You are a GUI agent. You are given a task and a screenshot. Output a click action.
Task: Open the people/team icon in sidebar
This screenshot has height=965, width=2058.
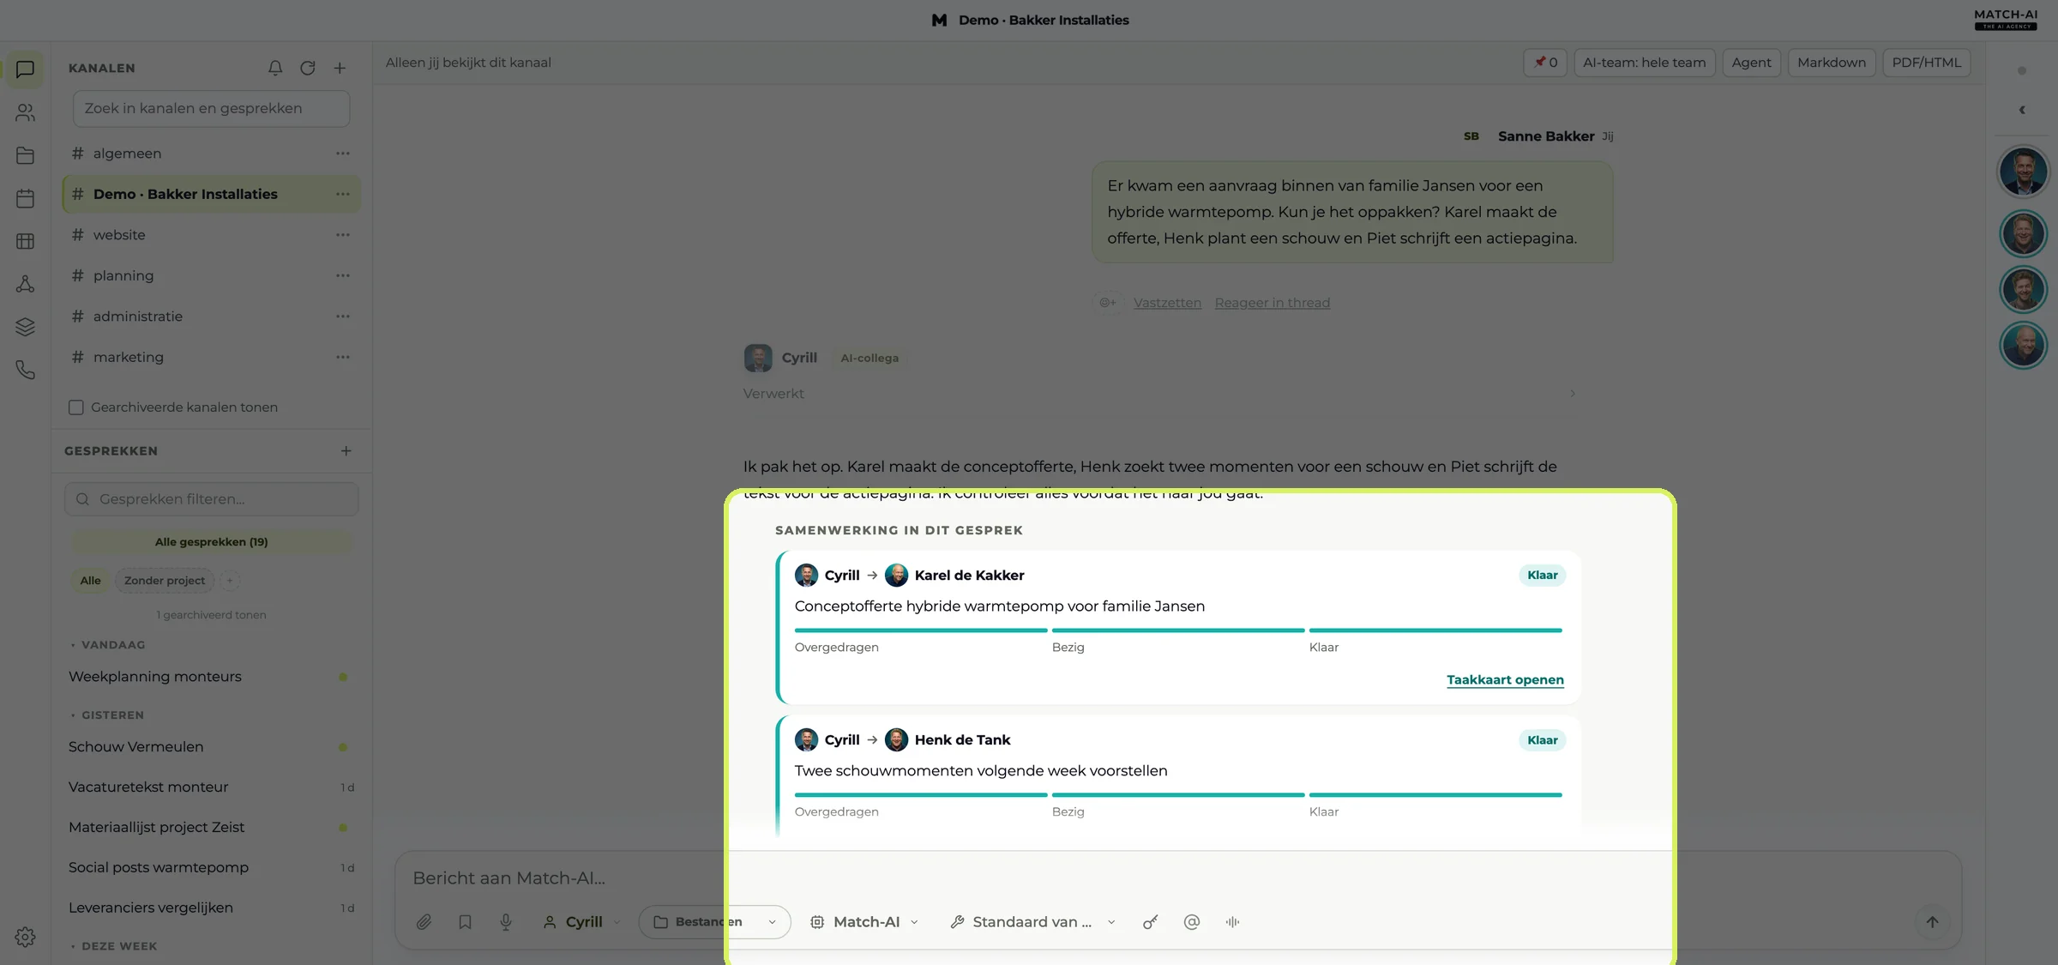pos(25,112)
